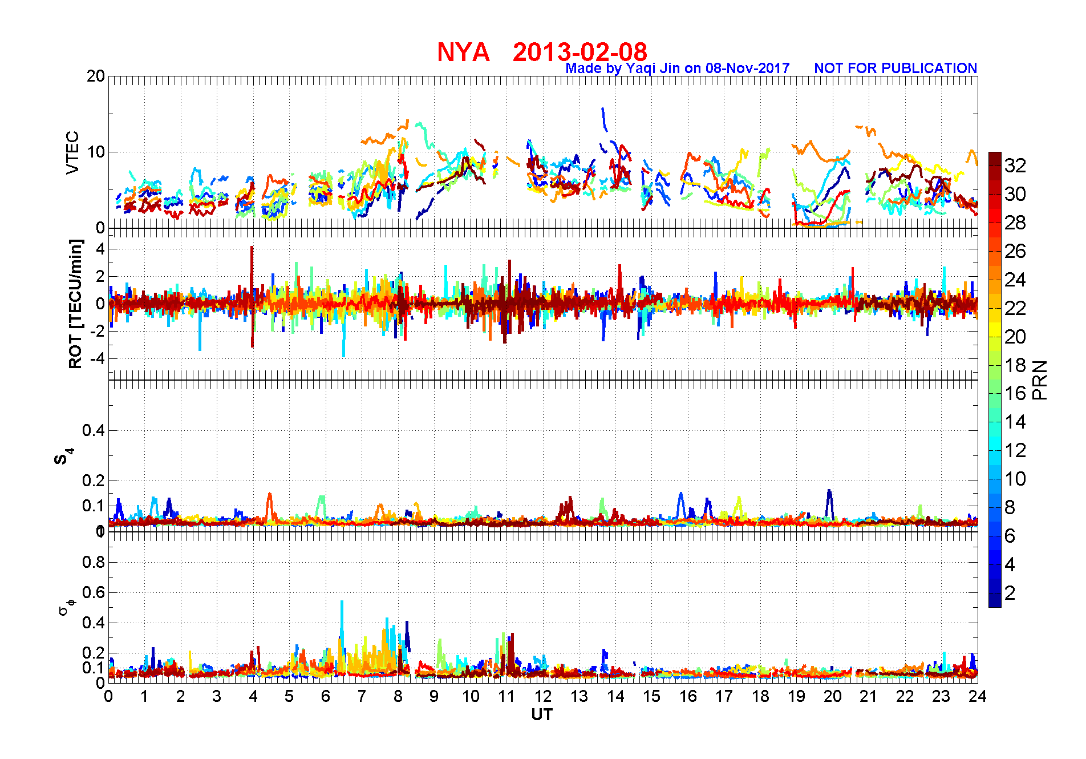Click the UT axis tick label 13

click(579, 696)
